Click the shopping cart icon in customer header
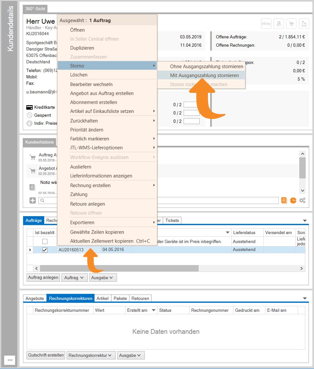Viewport: 314px width, 369px height. pos(291,23)
